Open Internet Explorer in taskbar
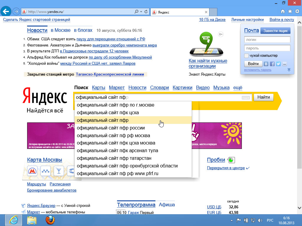Screen dimensions: 302x226 [14, 220]
